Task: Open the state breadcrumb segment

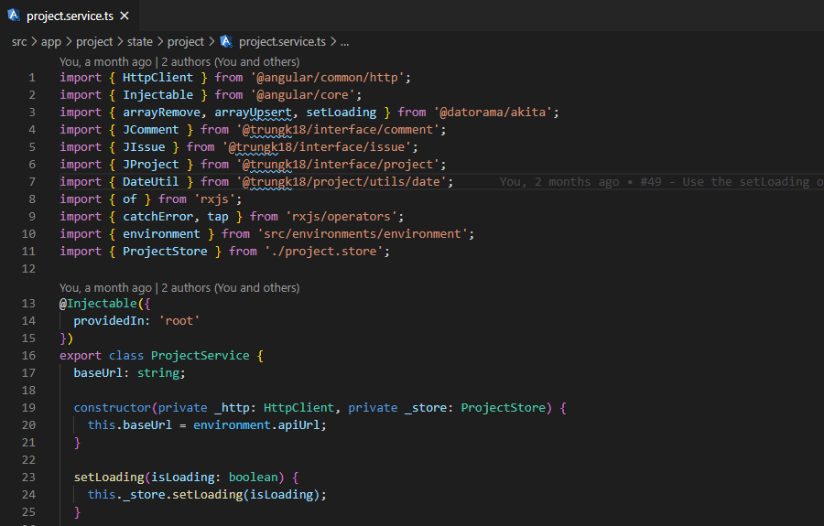Action: [x=140, y=41]
